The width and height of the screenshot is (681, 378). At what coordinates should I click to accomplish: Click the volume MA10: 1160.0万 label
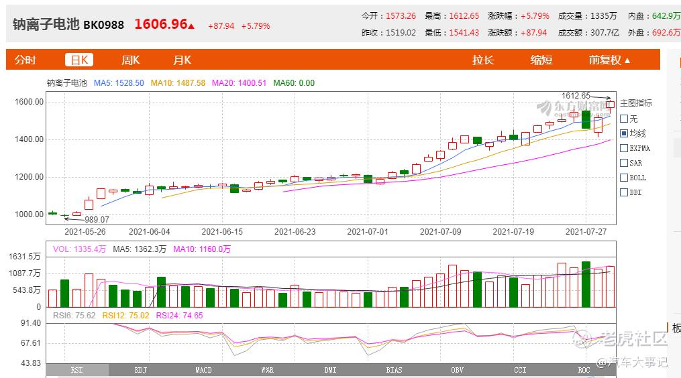[x=202, y=249]
